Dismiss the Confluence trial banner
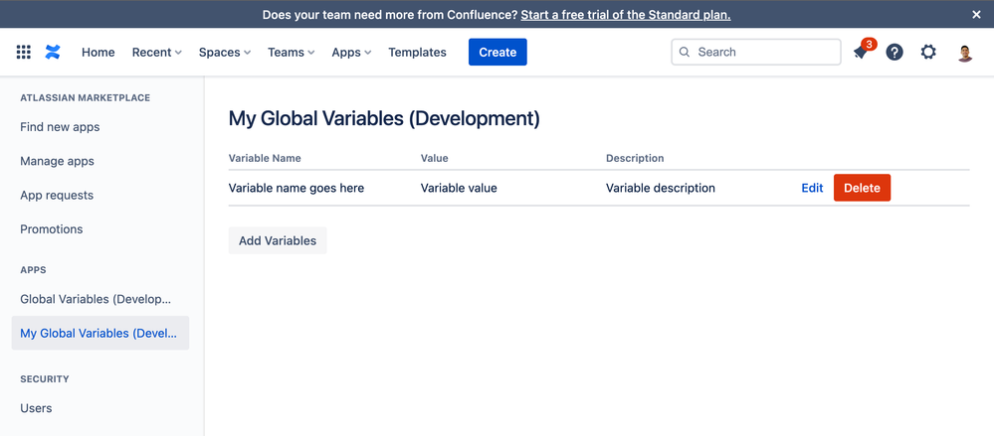 (976, 15)
